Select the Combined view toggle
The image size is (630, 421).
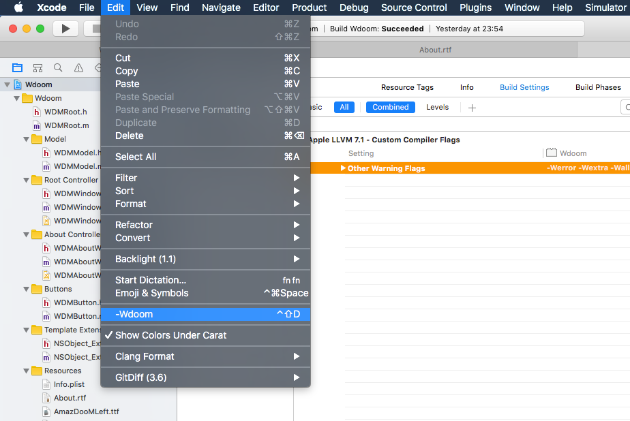(390, 107)
